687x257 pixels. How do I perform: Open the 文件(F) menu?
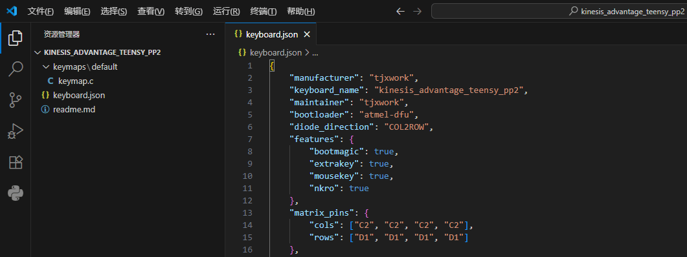point(41,12)
